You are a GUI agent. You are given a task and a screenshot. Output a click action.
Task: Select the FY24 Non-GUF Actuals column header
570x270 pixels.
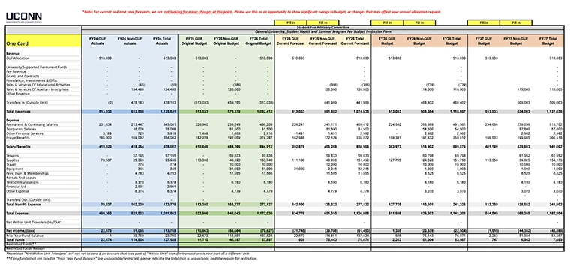click(x=130, y=40)
